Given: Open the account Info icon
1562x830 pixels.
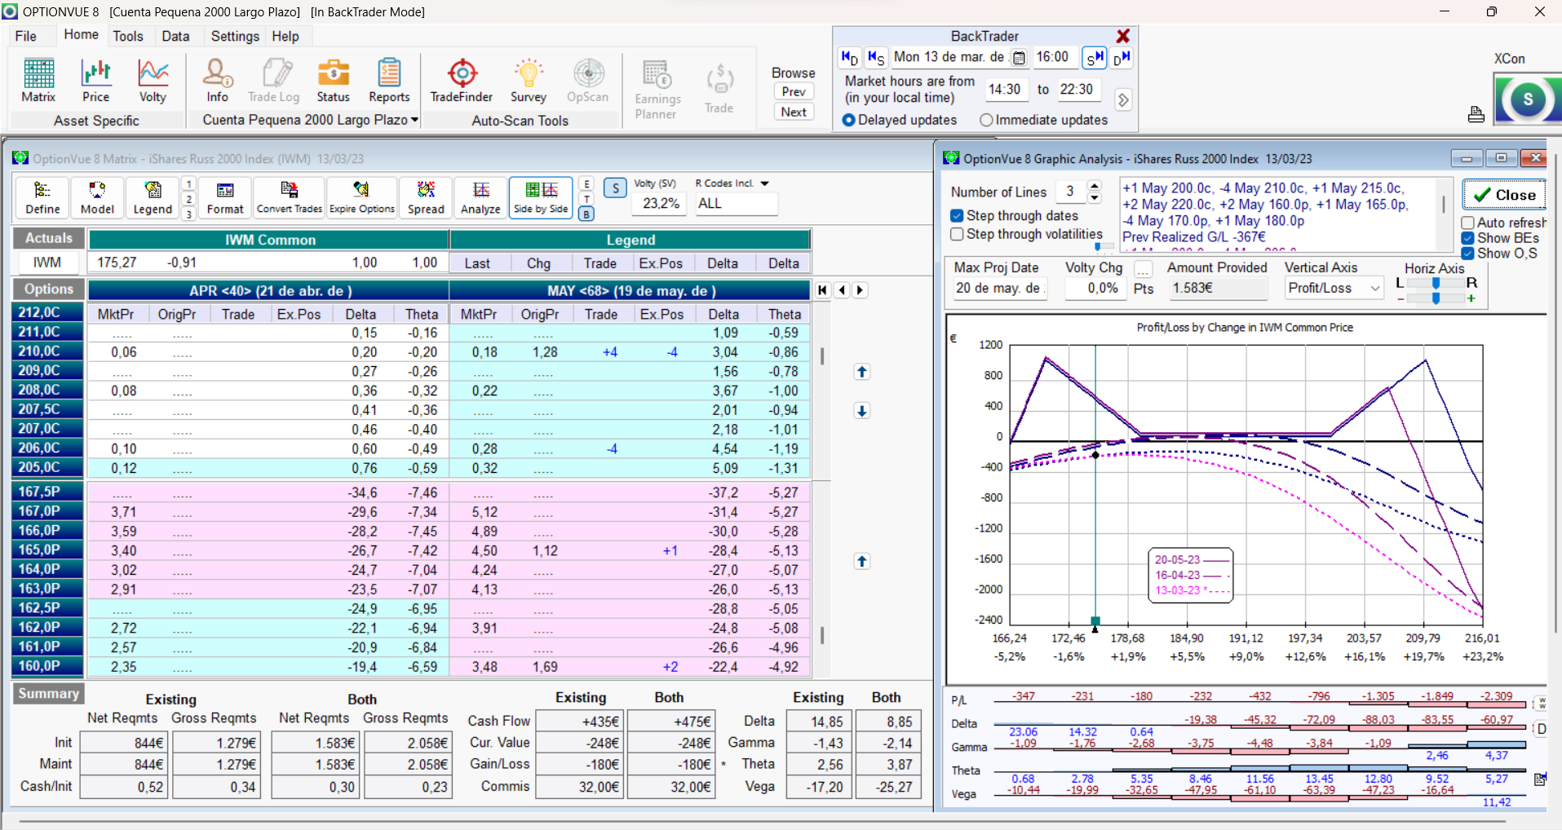Looking at the screenshot, I should (x=217, y=81).
